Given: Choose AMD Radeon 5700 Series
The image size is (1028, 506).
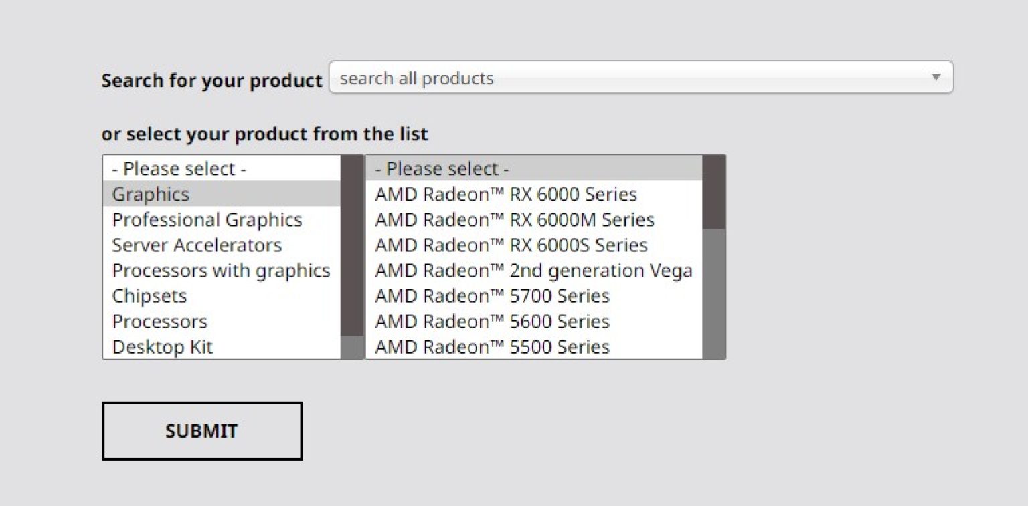Looking at the screenshot, I should coord(492,296).
